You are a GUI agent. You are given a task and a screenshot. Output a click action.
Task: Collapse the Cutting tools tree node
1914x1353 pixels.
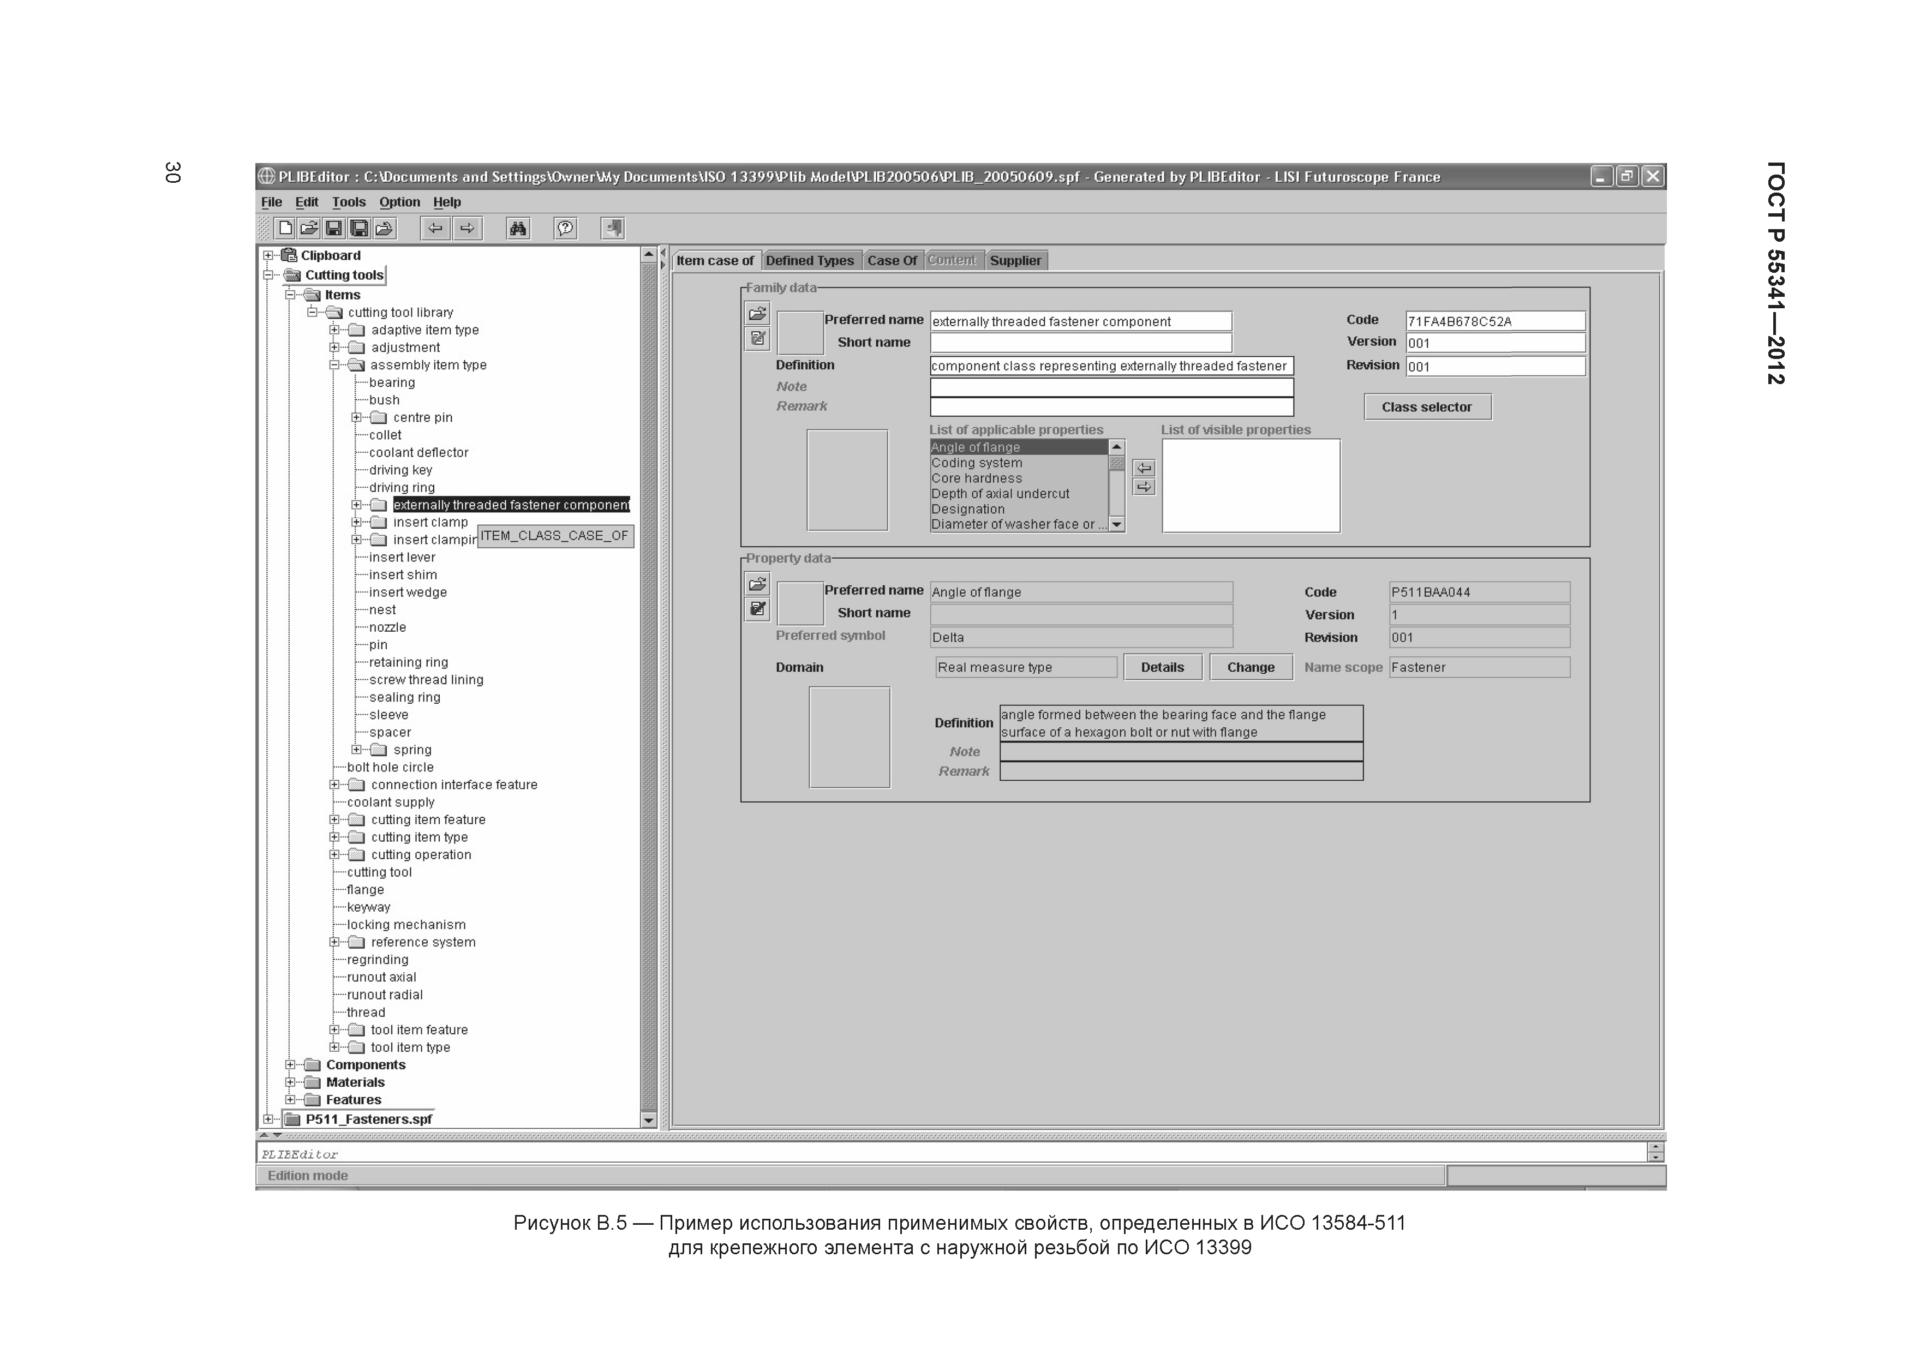267,275
